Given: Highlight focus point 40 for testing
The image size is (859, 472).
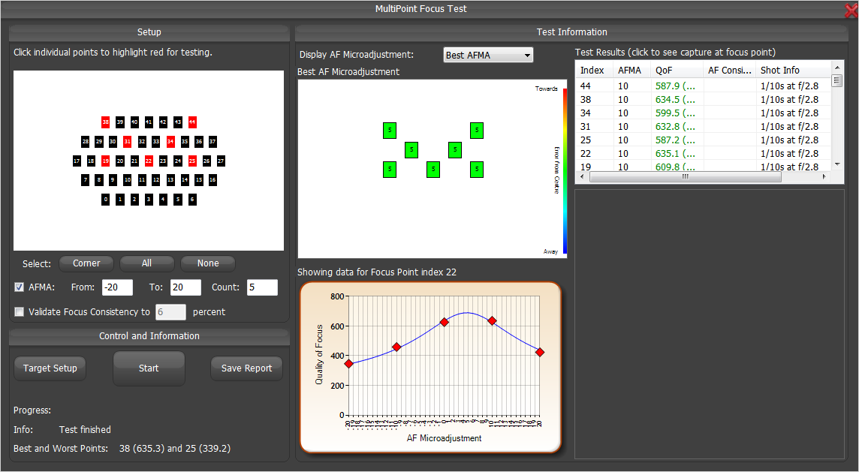Looking at the screenshot, I should (134, 122).
